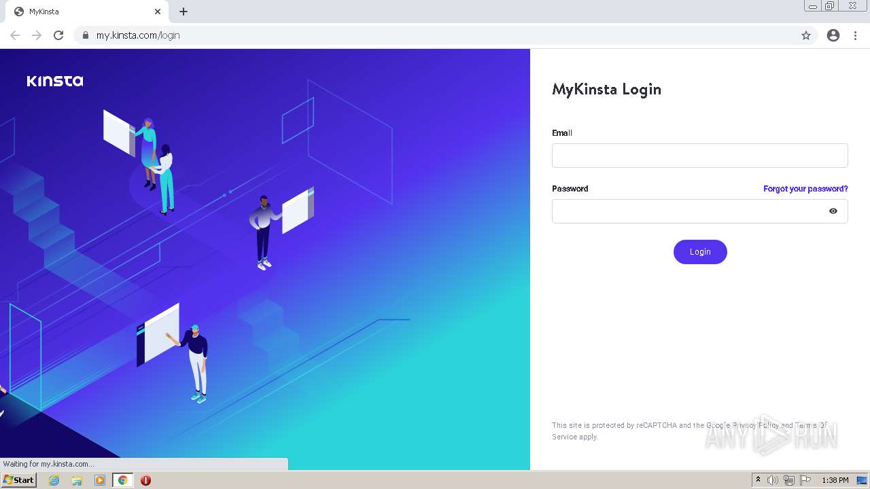Click the 1:38 PM clock

pyautogui.click(x=835, y=480)
